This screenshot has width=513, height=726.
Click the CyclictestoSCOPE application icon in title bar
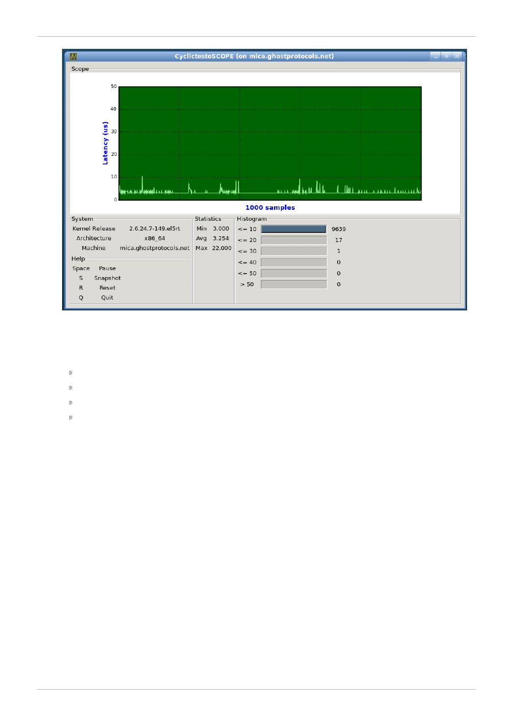(x=73, y=56)
